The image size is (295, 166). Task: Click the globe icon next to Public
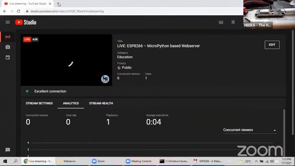click(119, 68)
